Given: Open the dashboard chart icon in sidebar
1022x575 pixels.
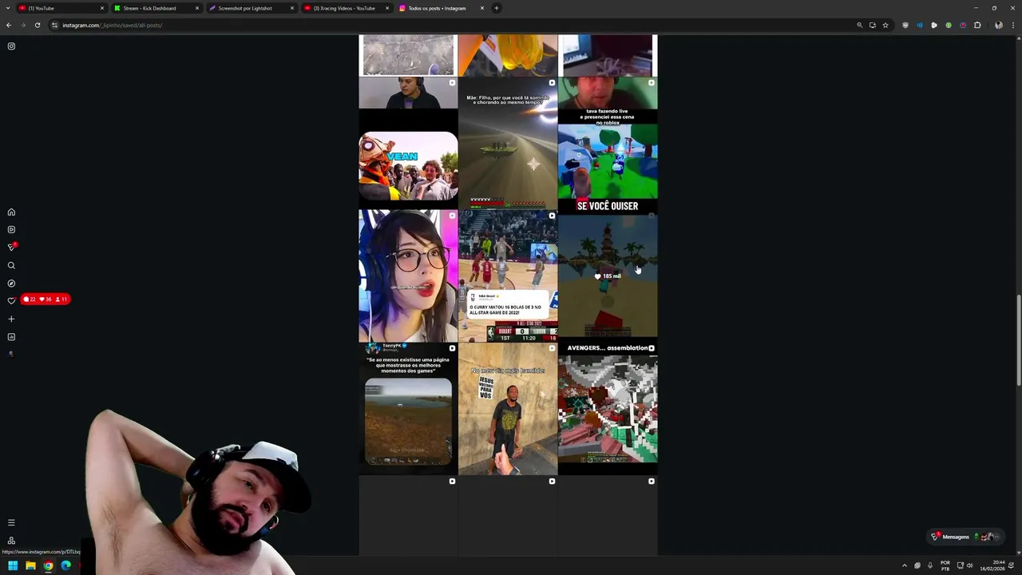Looking at the screenshot, I should pos(11,337).
